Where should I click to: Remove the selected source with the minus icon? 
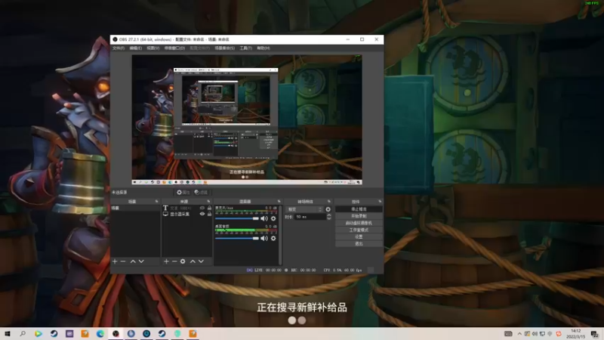[x=174, y=261]
